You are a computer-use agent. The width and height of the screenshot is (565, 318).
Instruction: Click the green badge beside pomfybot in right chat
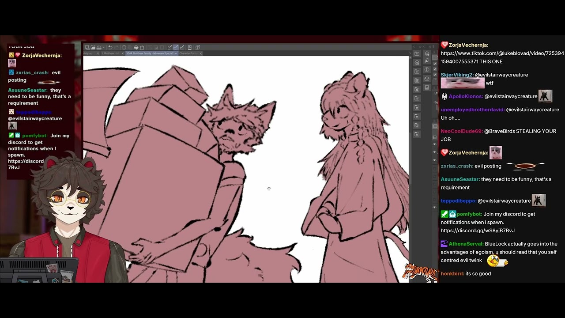coord(444,214)
